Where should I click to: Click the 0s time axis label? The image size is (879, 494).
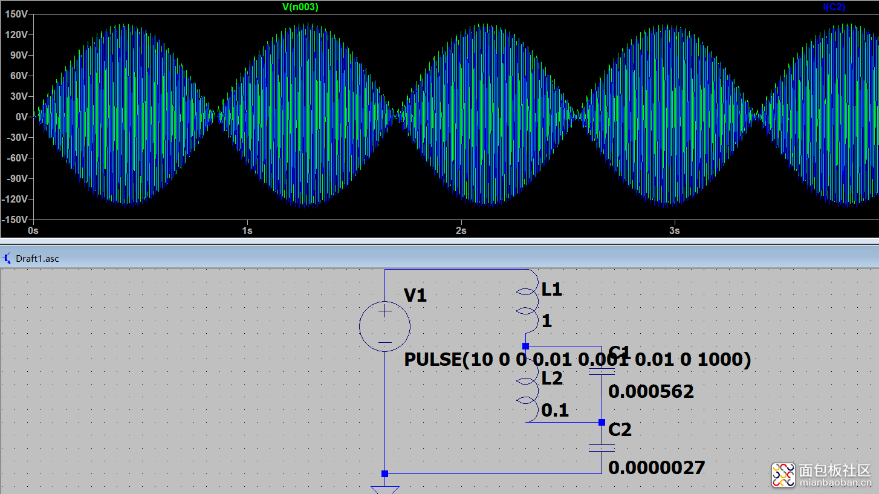(x=33, y=231)
